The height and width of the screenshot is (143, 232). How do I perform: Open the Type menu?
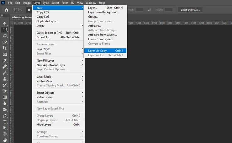point(46,3)
